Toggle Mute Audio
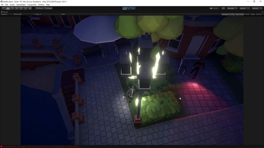The width and height of the screenshot is (264, 148). (x=240, y=14)
